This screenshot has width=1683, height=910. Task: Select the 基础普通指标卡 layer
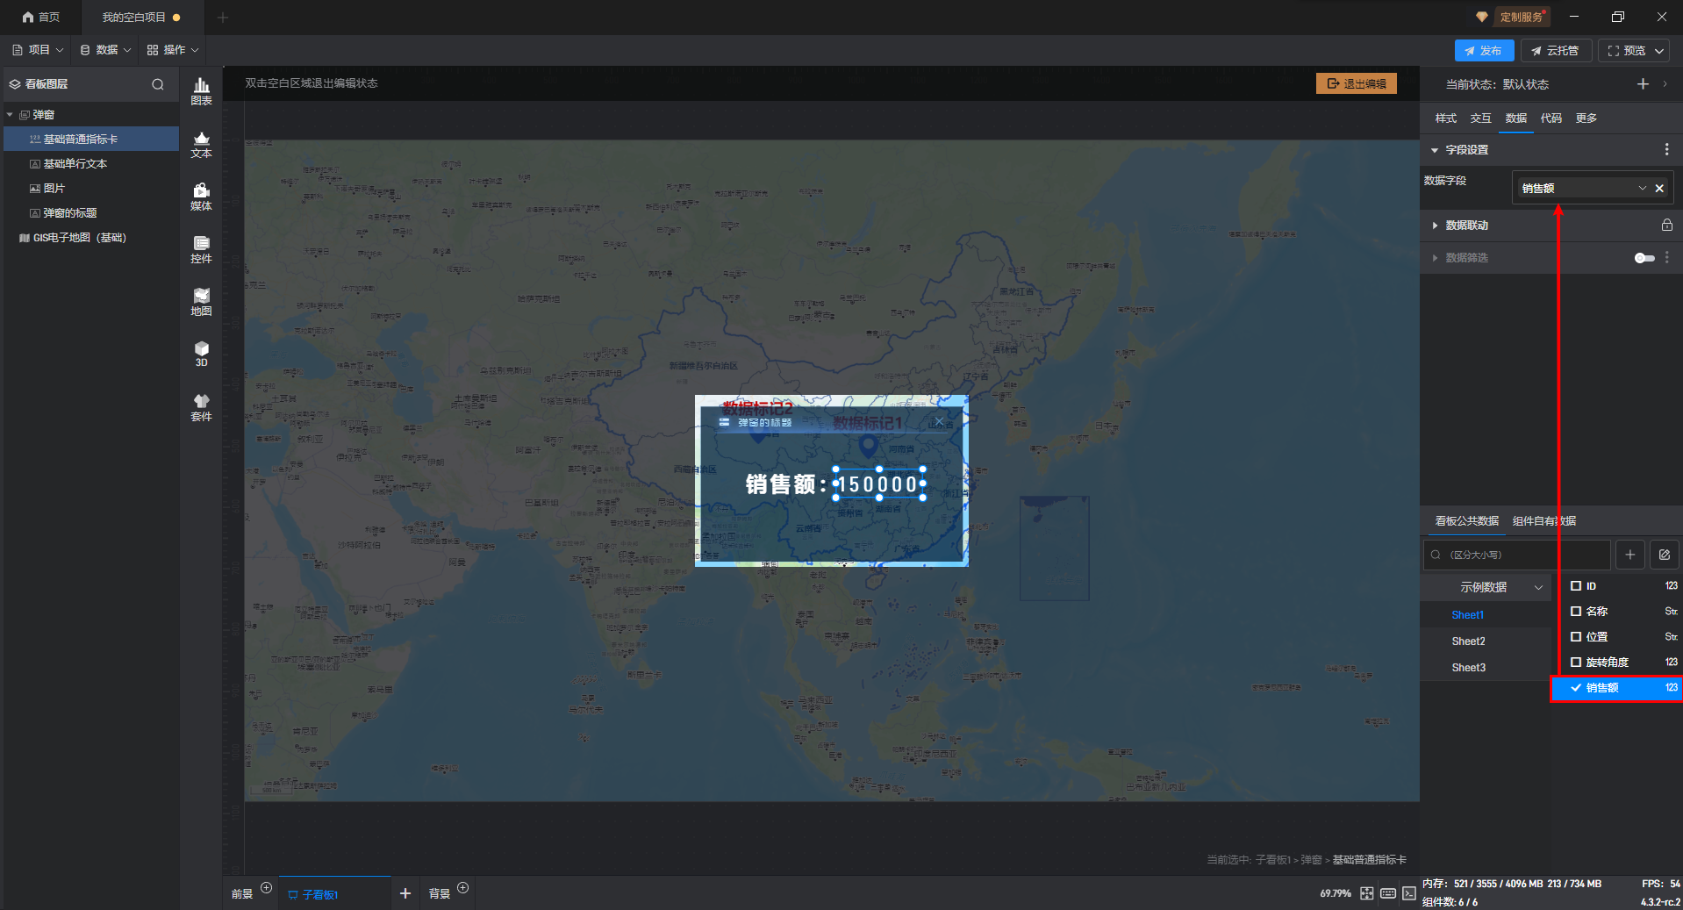tap(91, 140)
